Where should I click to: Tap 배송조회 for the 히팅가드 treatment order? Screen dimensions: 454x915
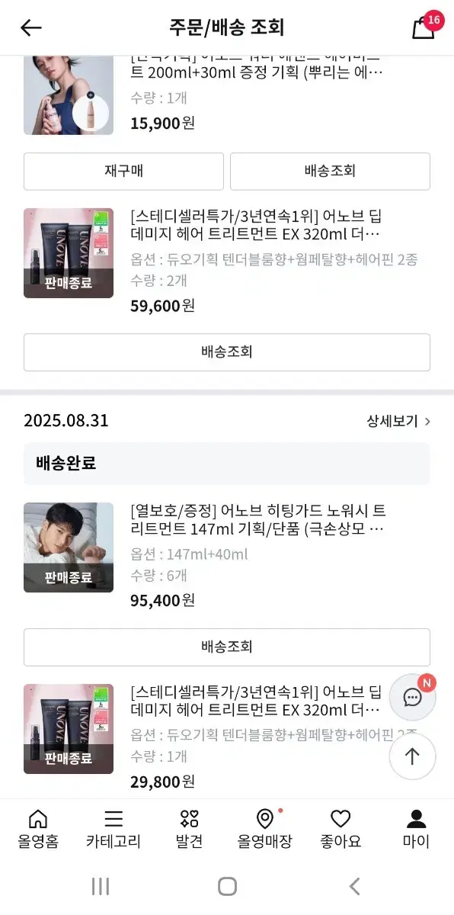227,647
